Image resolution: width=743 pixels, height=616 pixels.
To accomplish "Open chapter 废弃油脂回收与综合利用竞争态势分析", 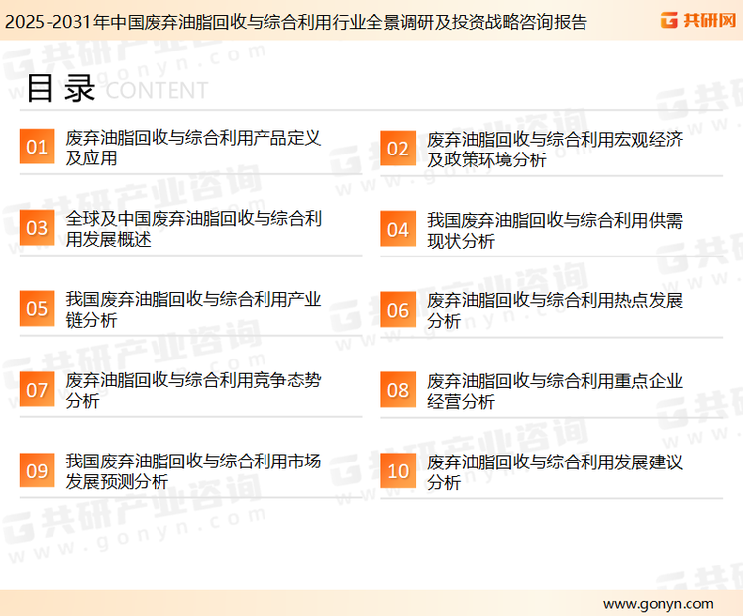I will (193, 390).
